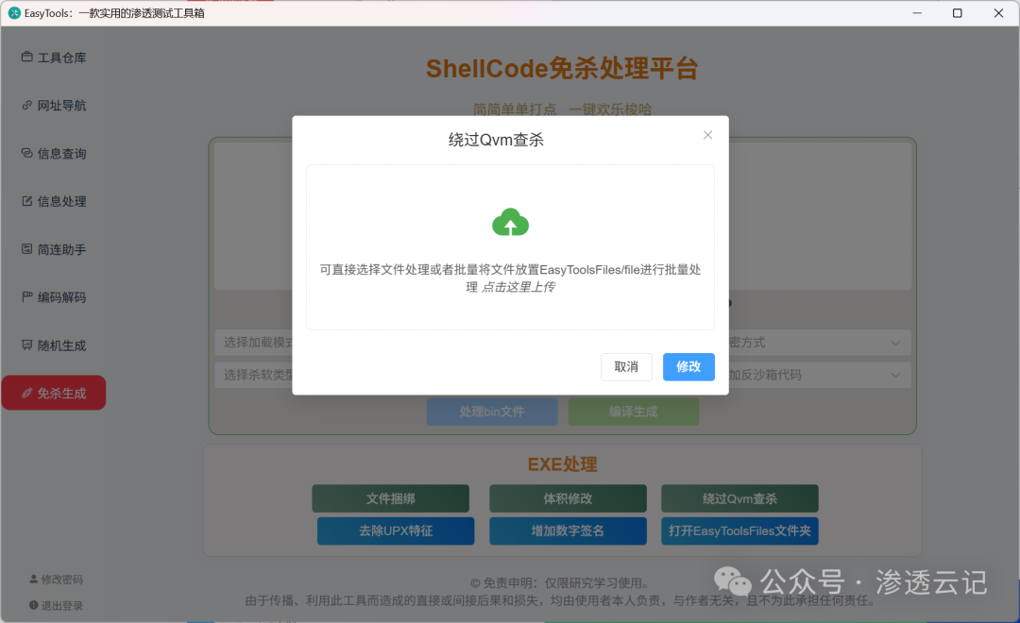Open 信息查询 in the sidebar
The width and height of the screenshot is (1020, 623).
(x=53, y=154)
